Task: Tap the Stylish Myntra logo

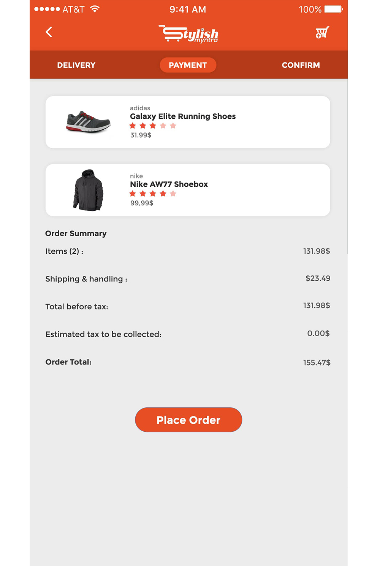Action: (x=188, y=34)
